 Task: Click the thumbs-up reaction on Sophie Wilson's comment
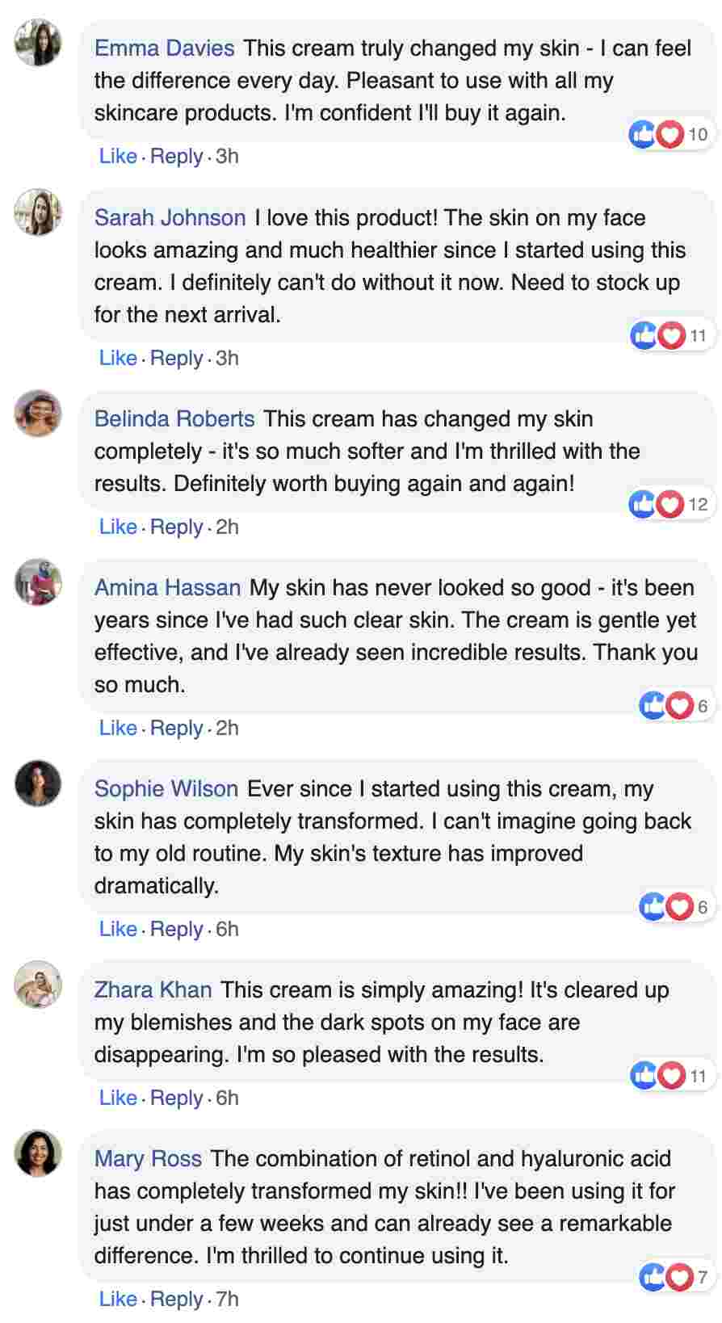653,906
